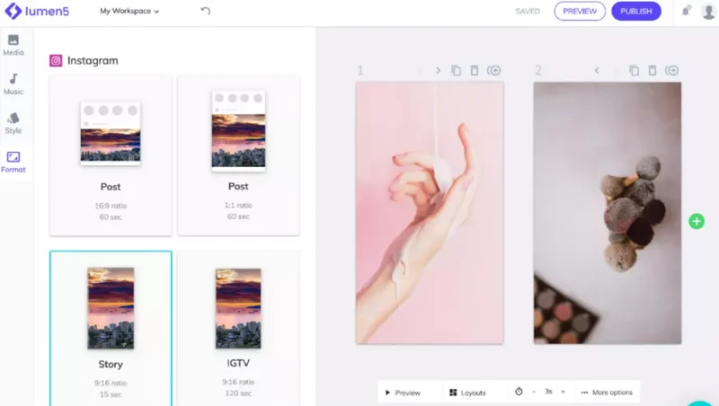Delete slide 1 using trash icon

(475, 70)
